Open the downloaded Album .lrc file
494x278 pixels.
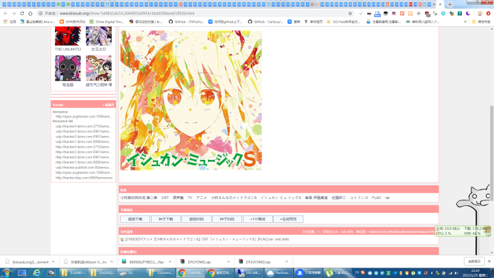coord(85,262)
